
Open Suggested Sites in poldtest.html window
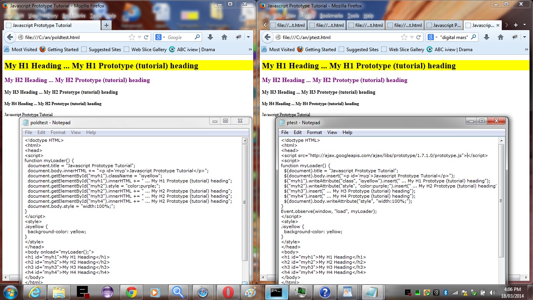101,50
